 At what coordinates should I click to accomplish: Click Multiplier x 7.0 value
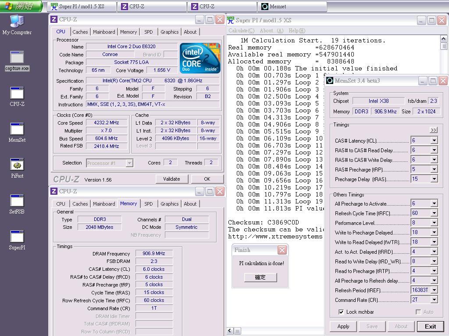(x=107, y=130)
